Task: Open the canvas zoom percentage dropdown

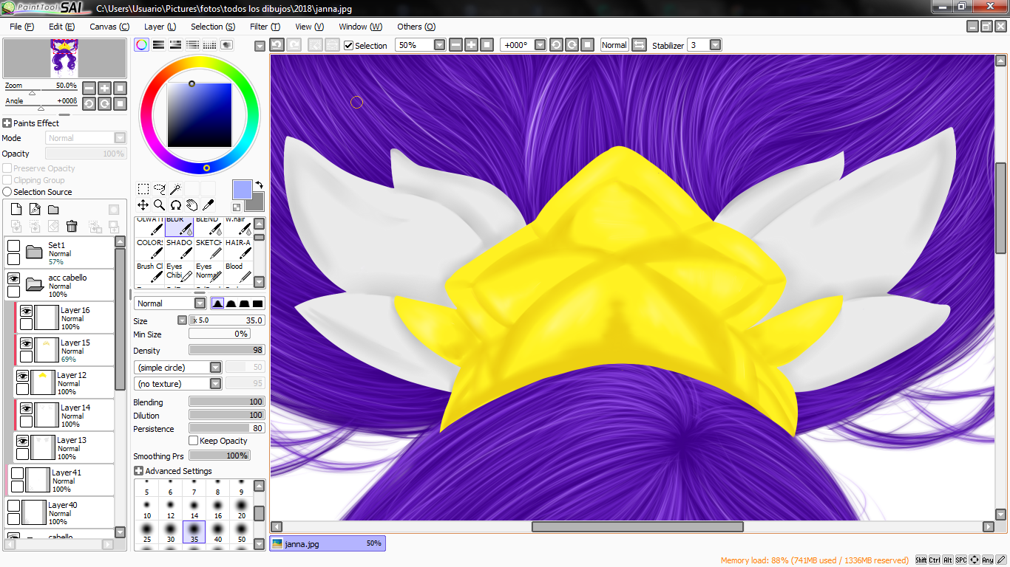Action: coord(440,45)
